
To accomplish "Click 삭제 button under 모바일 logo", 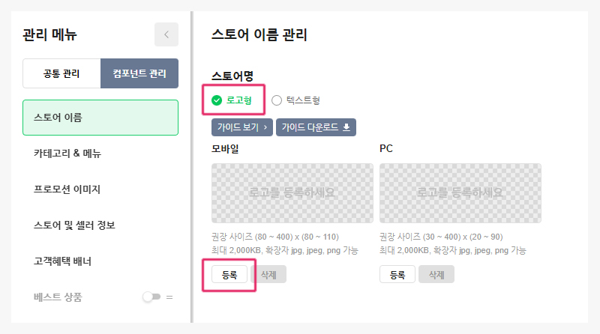I will [x=268, y=275].
